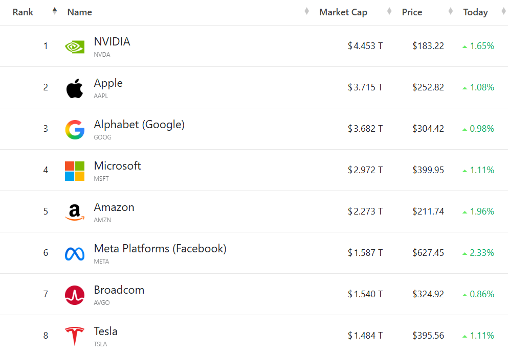Open the NVIDIA company link
Image resolution: width=508 pixels, height=356 pixels.
point(112,42)
